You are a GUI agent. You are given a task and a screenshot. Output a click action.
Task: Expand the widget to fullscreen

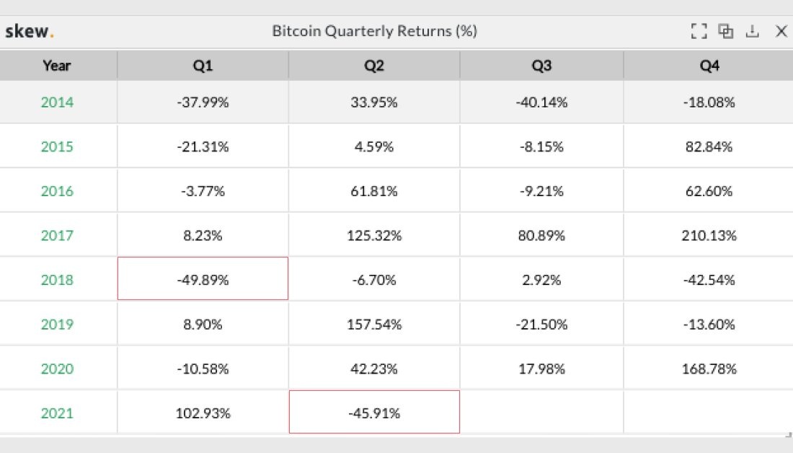coord(698,31)
